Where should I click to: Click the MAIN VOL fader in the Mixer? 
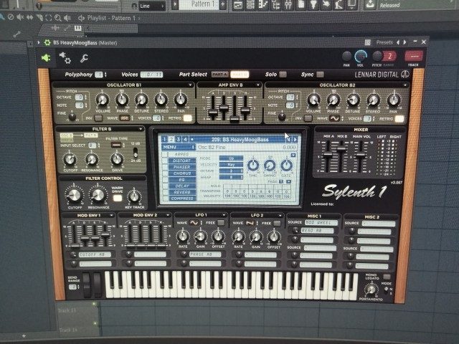pyautogui.click(x=361, y=155)
